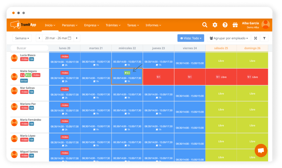Open the Vista: Todo dropdown

pos(191,38)
